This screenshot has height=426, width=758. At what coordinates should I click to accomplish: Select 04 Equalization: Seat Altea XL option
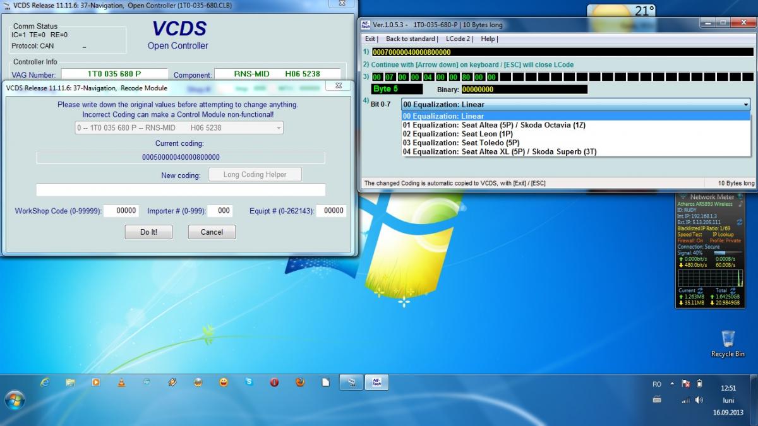[x=499, y=151]
